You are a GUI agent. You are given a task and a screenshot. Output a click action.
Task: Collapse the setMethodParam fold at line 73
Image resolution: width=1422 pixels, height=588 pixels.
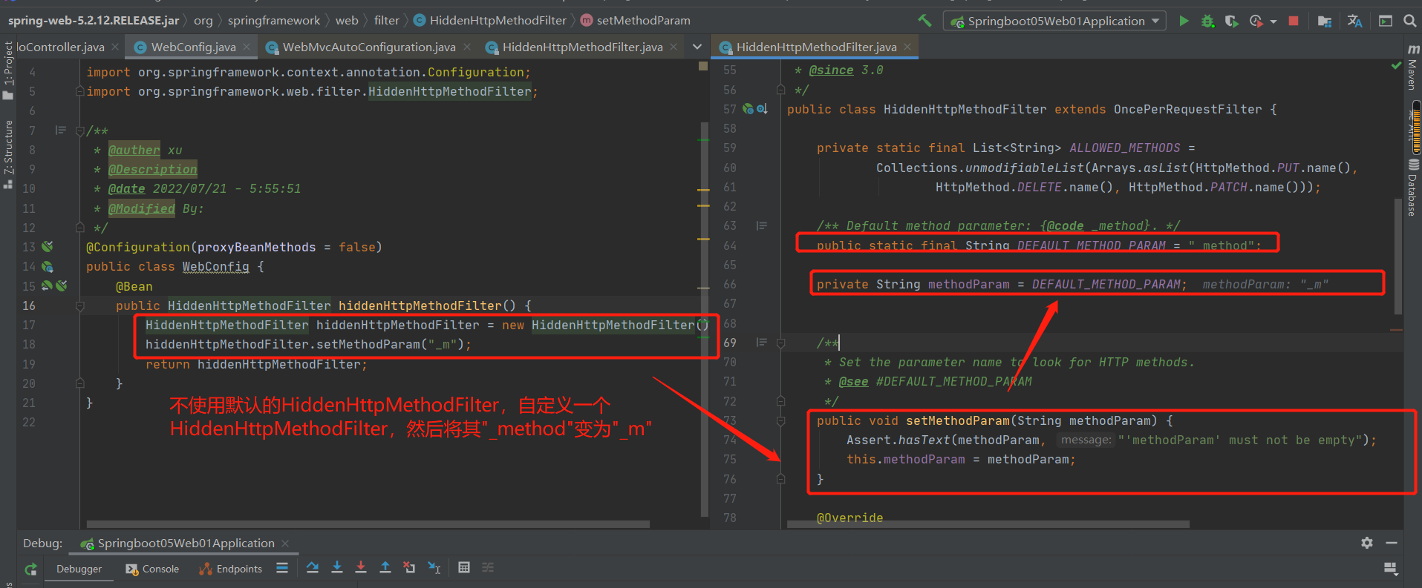(x=780, y=420)
